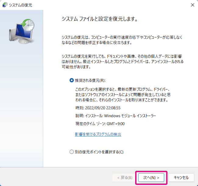Click the システムの復元 title bar text
The height and width of the screenshot is (186, 198).
point(21,5)
